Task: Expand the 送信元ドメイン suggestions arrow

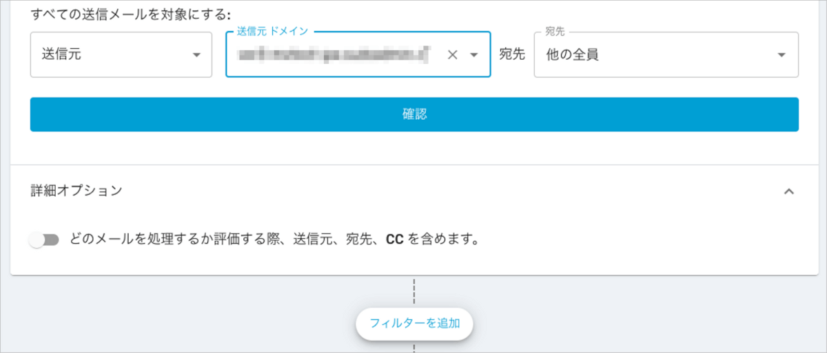Action: click(474, 55)
